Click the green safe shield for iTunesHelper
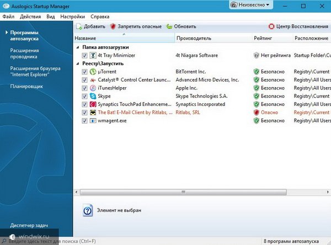331x245 pixels. (257, 88)
